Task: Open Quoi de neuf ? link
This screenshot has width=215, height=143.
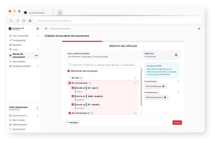Action: [x=20, y=115]
